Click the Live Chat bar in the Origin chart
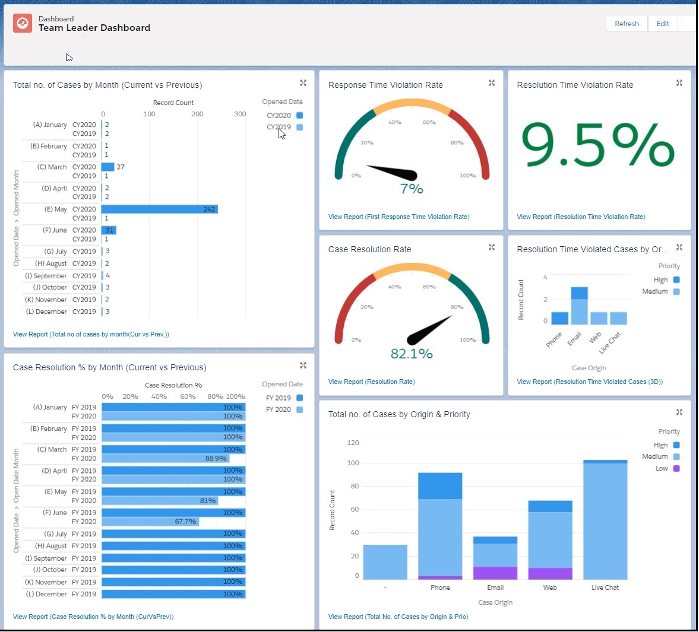This screenshot has height=632, width=699. point(605,520)
